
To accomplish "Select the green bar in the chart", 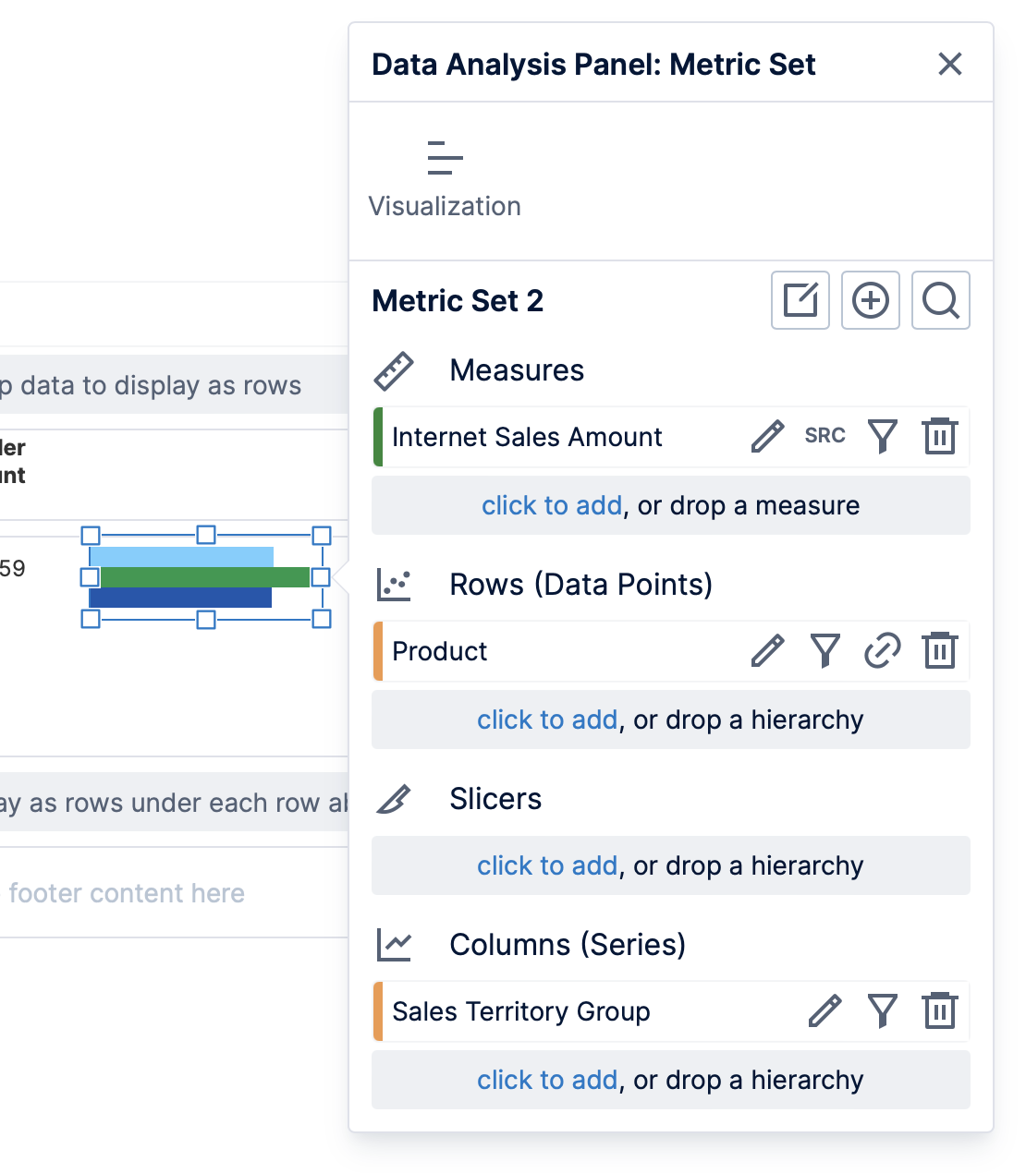I will (x=203, y=577).
